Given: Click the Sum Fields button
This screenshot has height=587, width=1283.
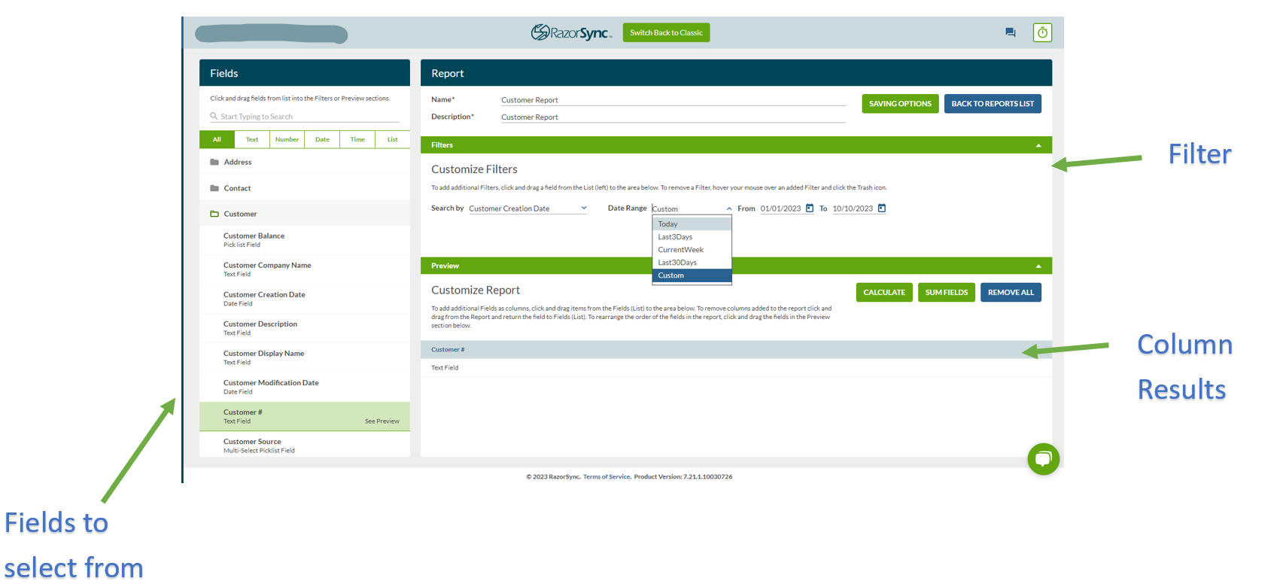Looking at the screenshot, I should click(947, 292).
